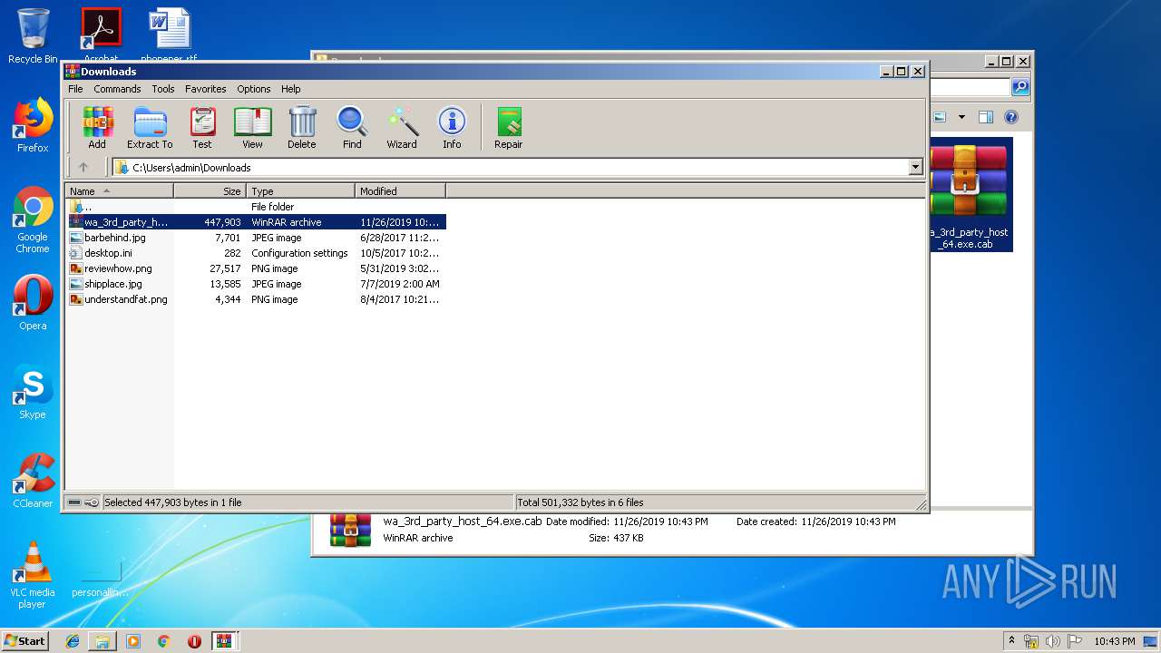Expand the address path dropdown
The image size is (1161, 653).
tap(915, 167)
